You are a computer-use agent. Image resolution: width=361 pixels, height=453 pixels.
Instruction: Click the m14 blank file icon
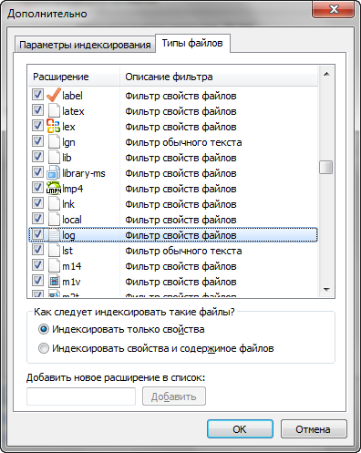[x=54, y=265]
